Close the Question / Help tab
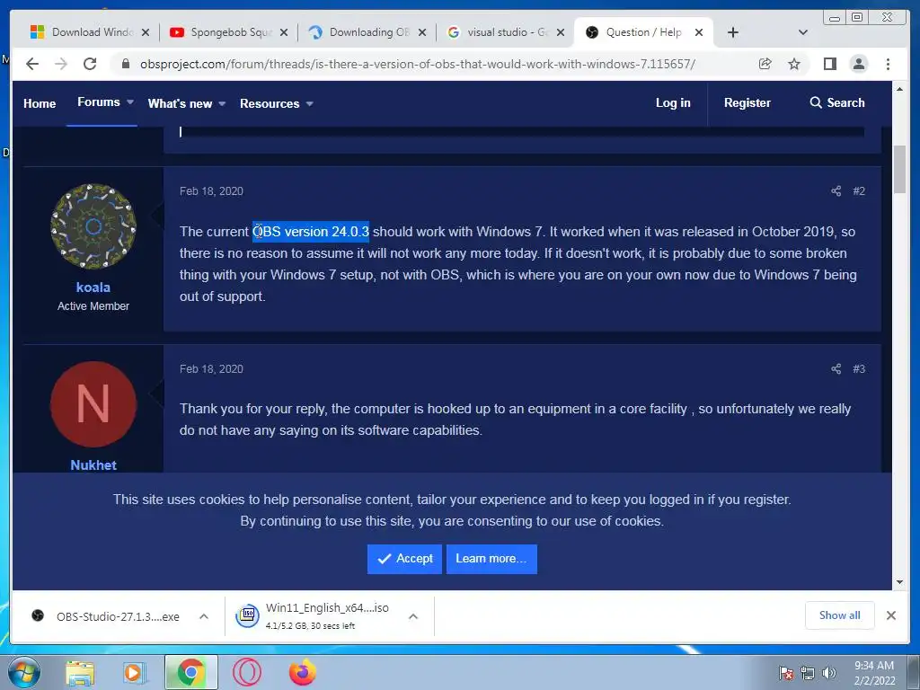Image resolution: width=920 pixels, height=690 pixels. 699,32
